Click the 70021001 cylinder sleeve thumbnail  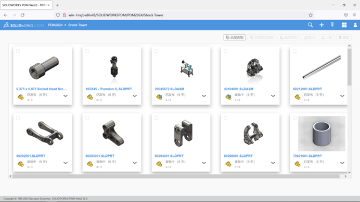(x=322, y=134)
